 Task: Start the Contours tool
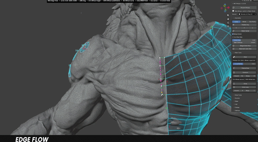tap(244, 72)
